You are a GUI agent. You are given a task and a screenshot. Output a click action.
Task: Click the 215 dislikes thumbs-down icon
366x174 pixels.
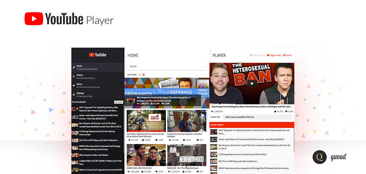[x=198, y=140]
